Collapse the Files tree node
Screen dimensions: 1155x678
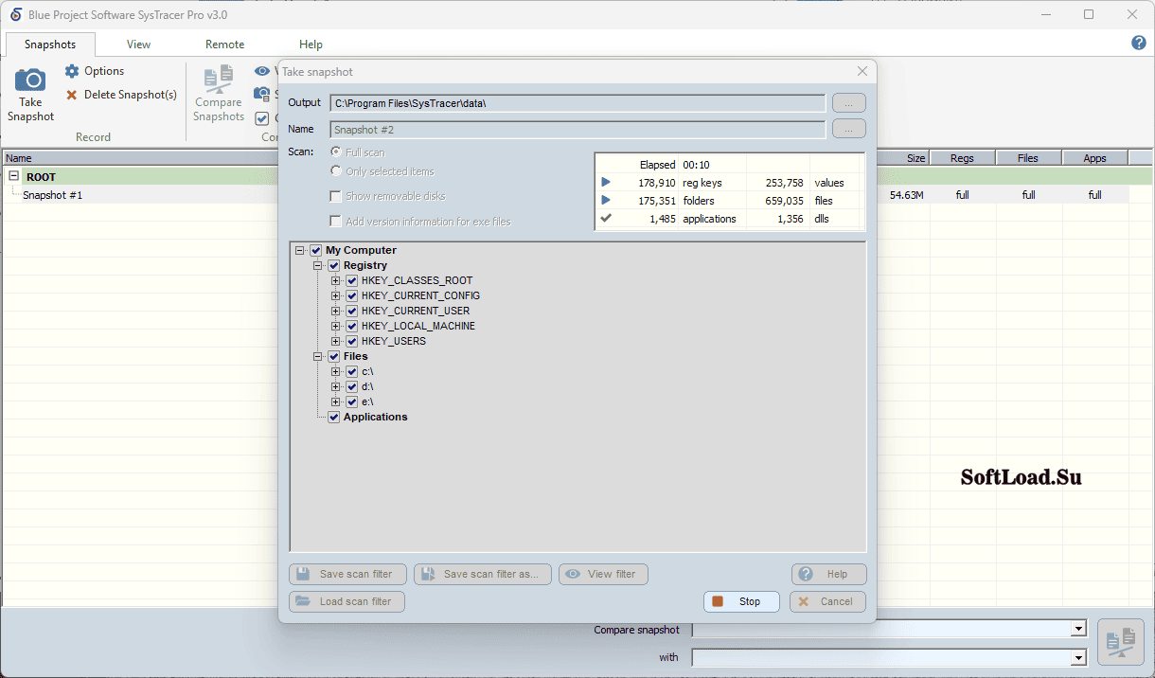[318, 356]
